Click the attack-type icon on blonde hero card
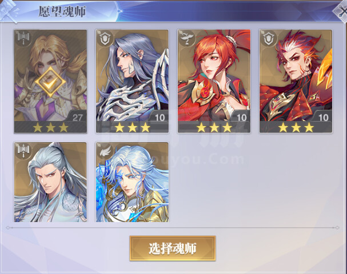This screenshot has height=274, width=347. pyautogui.click(x=23, y=39)
